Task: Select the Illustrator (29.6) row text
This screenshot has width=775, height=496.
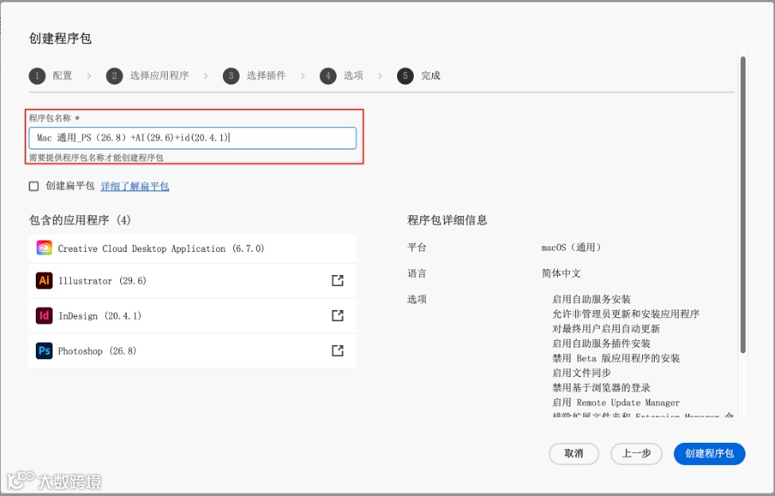Action: pos(103,281)
